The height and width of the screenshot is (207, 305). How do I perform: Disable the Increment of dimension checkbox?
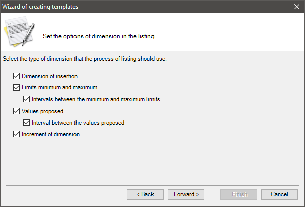click(16, 134)
